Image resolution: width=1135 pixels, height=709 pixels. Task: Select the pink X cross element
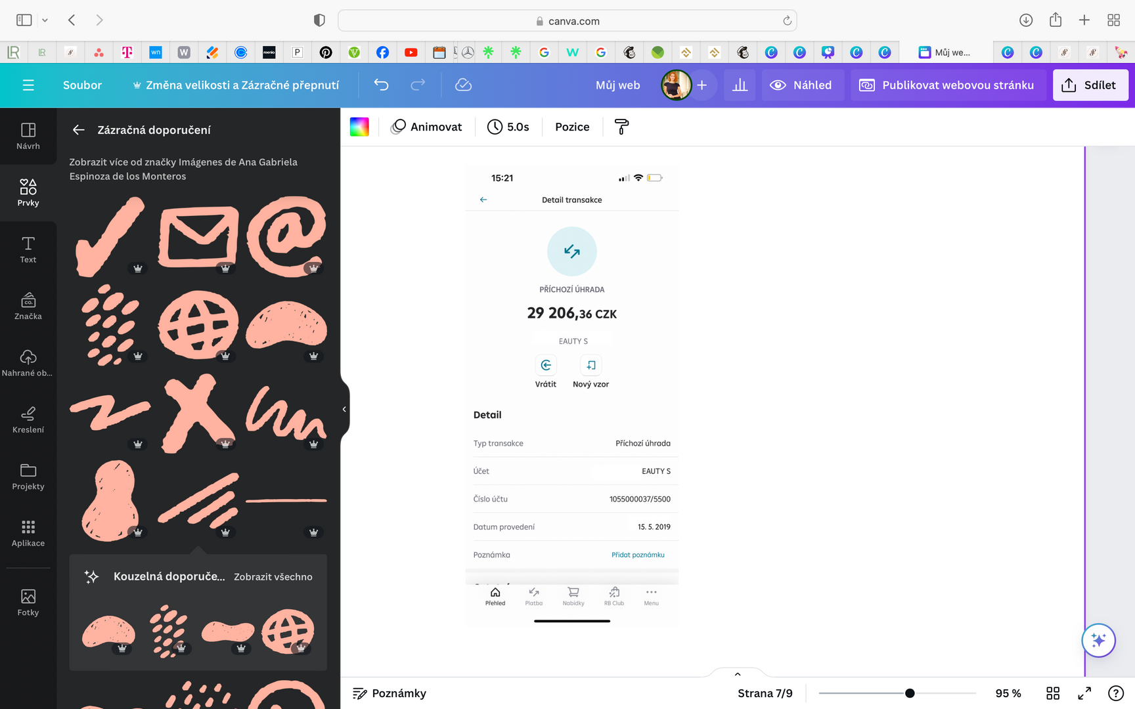(x=197, y=412)
